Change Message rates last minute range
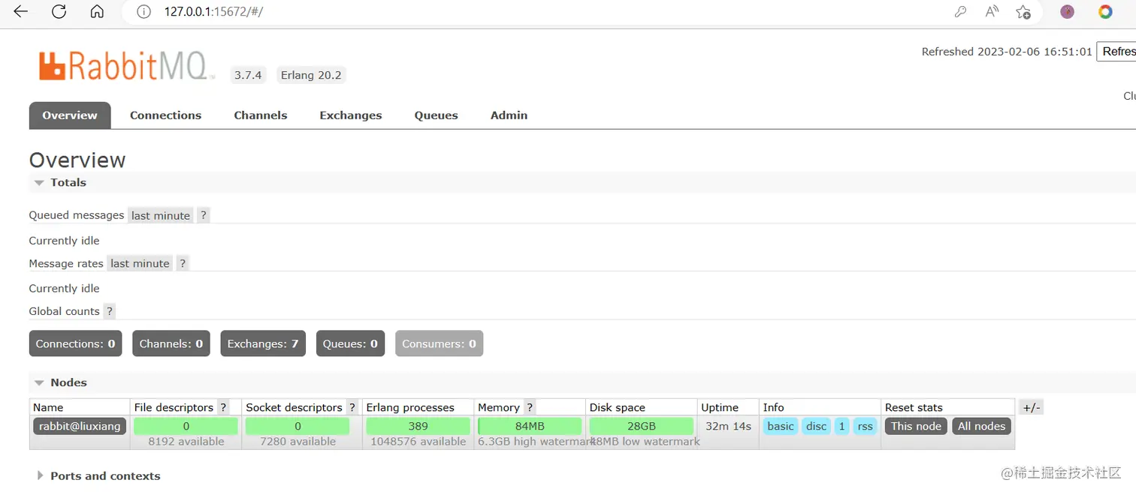1136x495 pixels. pos(140,263)
